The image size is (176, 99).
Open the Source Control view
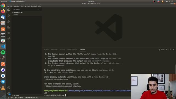click(9, 16)
